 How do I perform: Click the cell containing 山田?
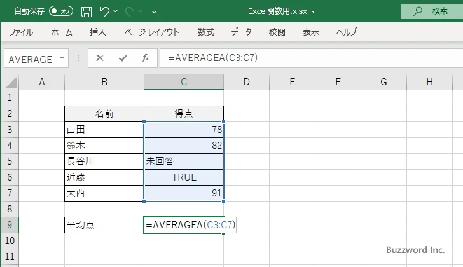[x=104, y=130]
